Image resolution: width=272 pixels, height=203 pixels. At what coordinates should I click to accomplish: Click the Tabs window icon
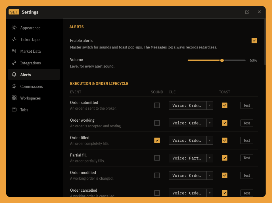coord(14,109)
